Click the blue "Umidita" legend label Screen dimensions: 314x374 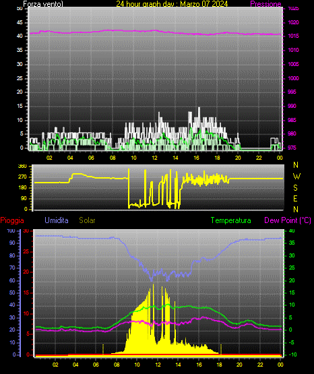pos(57,220)
